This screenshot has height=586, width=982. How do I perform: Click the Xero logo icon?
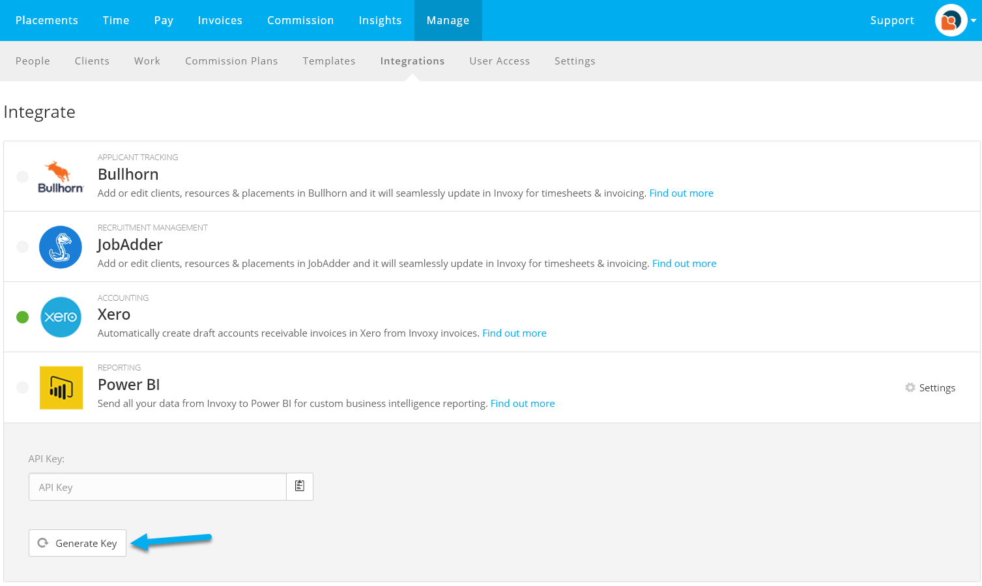61,317
